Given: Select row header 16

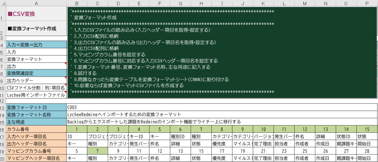Looking at the screenshot, I should (x=3, y=129).
